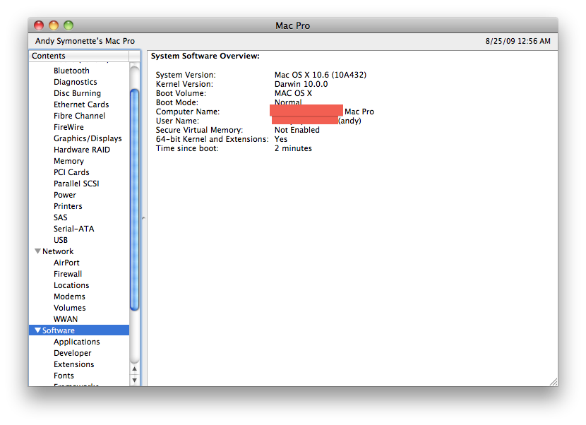Open Fibre Channel details
Screen dimensions: 586x425
79,116
